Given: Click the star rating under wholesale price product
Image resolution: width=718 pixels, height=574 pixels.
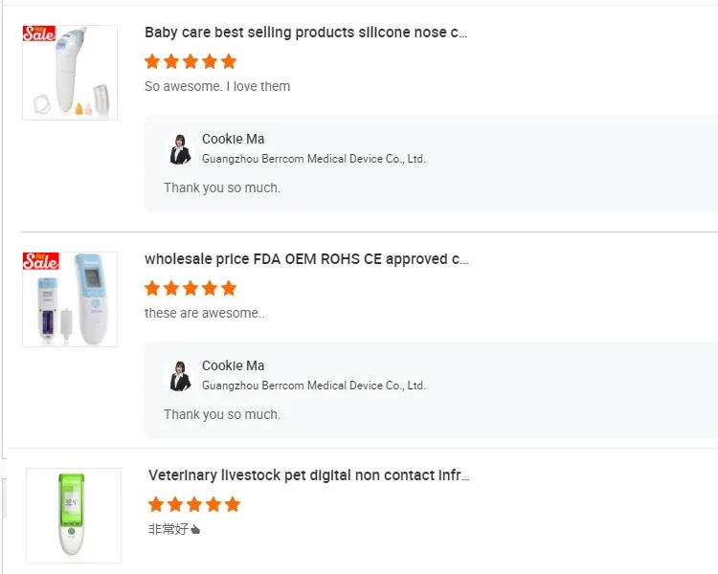Looking at the screenshot, I should click(191, 288).
